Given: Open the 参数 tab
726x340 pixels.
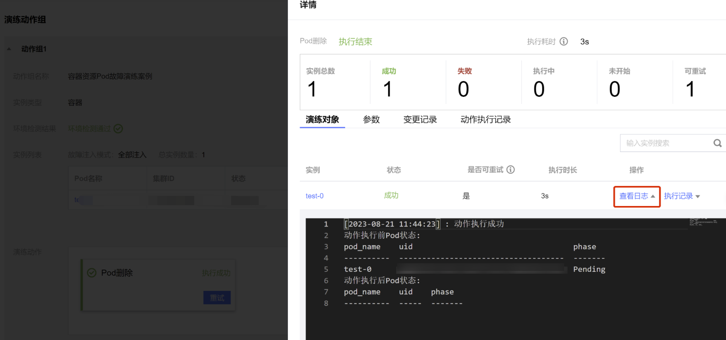Looking at the screenshot, I should [371, 120].
